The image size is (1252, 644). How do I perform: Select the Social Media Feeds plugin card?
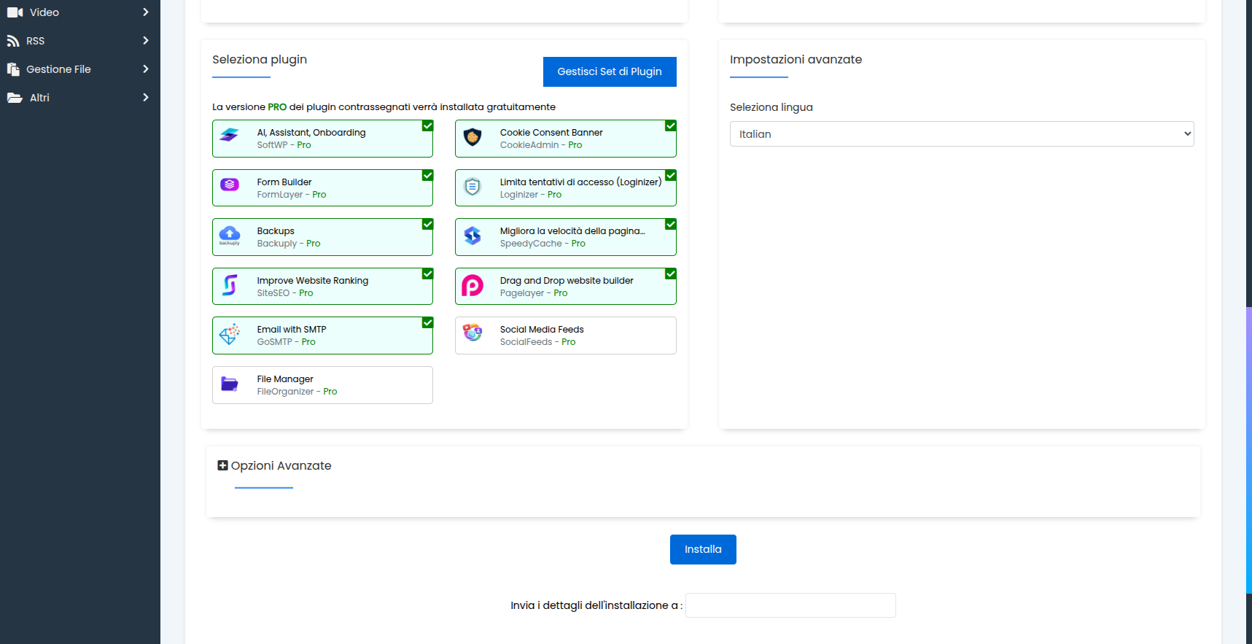(566, 335)
